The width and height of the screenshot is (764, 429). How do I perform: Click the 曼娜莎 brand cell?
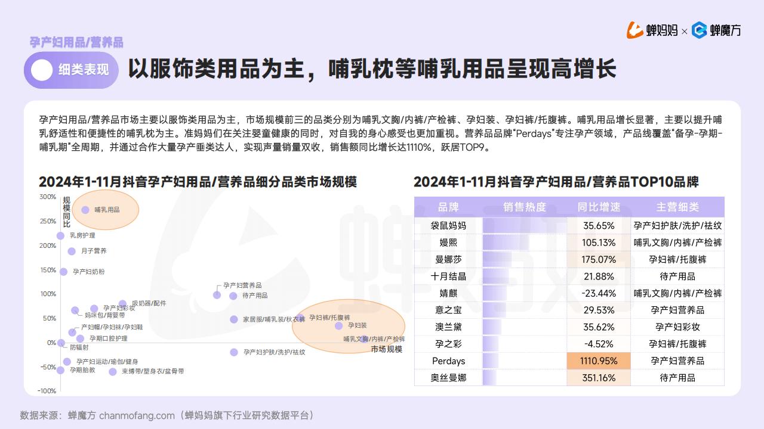coord(448,259)
